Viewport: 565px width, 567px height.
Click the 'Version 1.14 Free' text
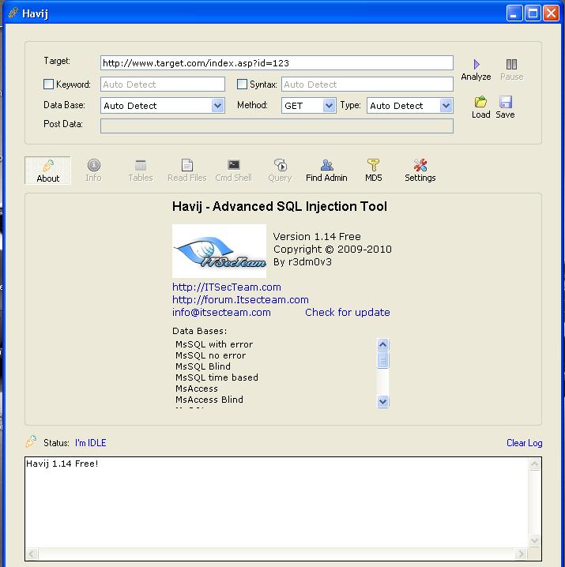point(317,236)
